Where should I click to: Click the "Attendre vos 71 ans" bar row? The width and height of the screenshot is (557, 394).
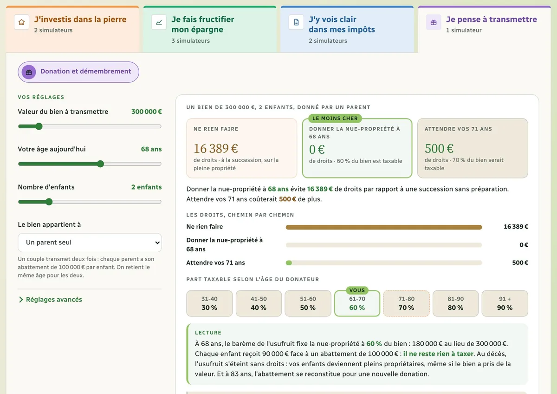[357, 263]
